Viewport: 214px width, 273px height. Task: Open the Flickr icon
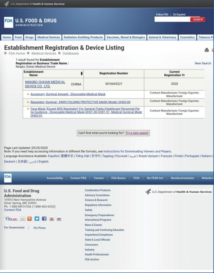(x=59, y=219)
